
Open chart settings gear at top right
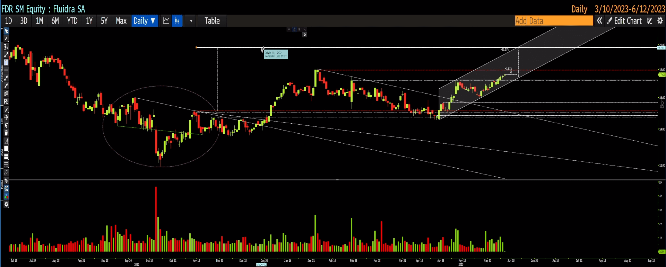[x=660, y=21]
